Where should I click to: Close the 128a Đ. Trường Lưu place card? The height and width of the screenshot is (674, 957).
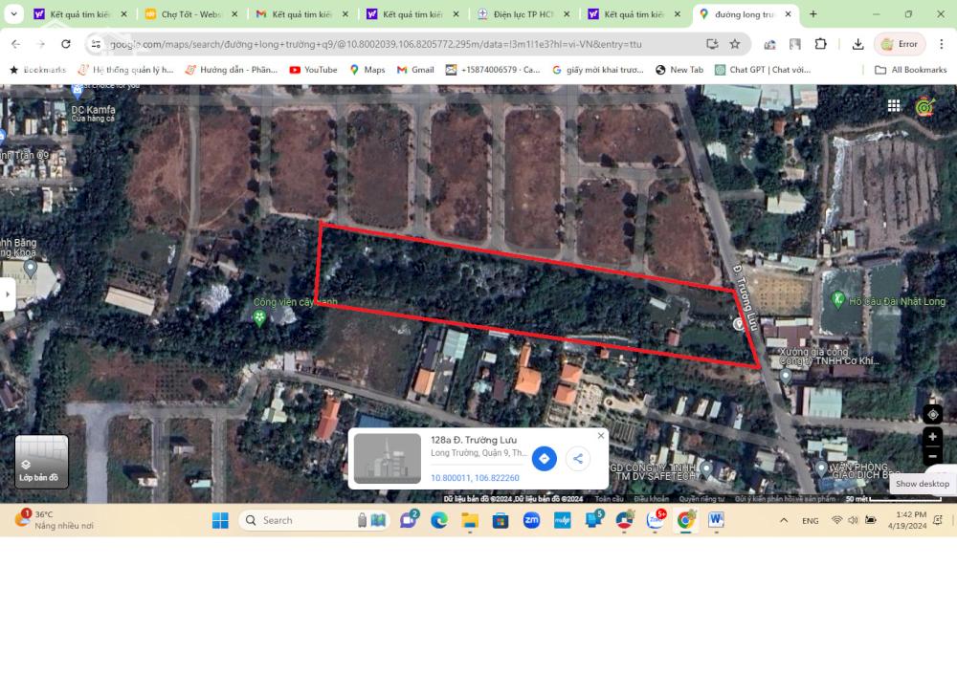point(601,436)
